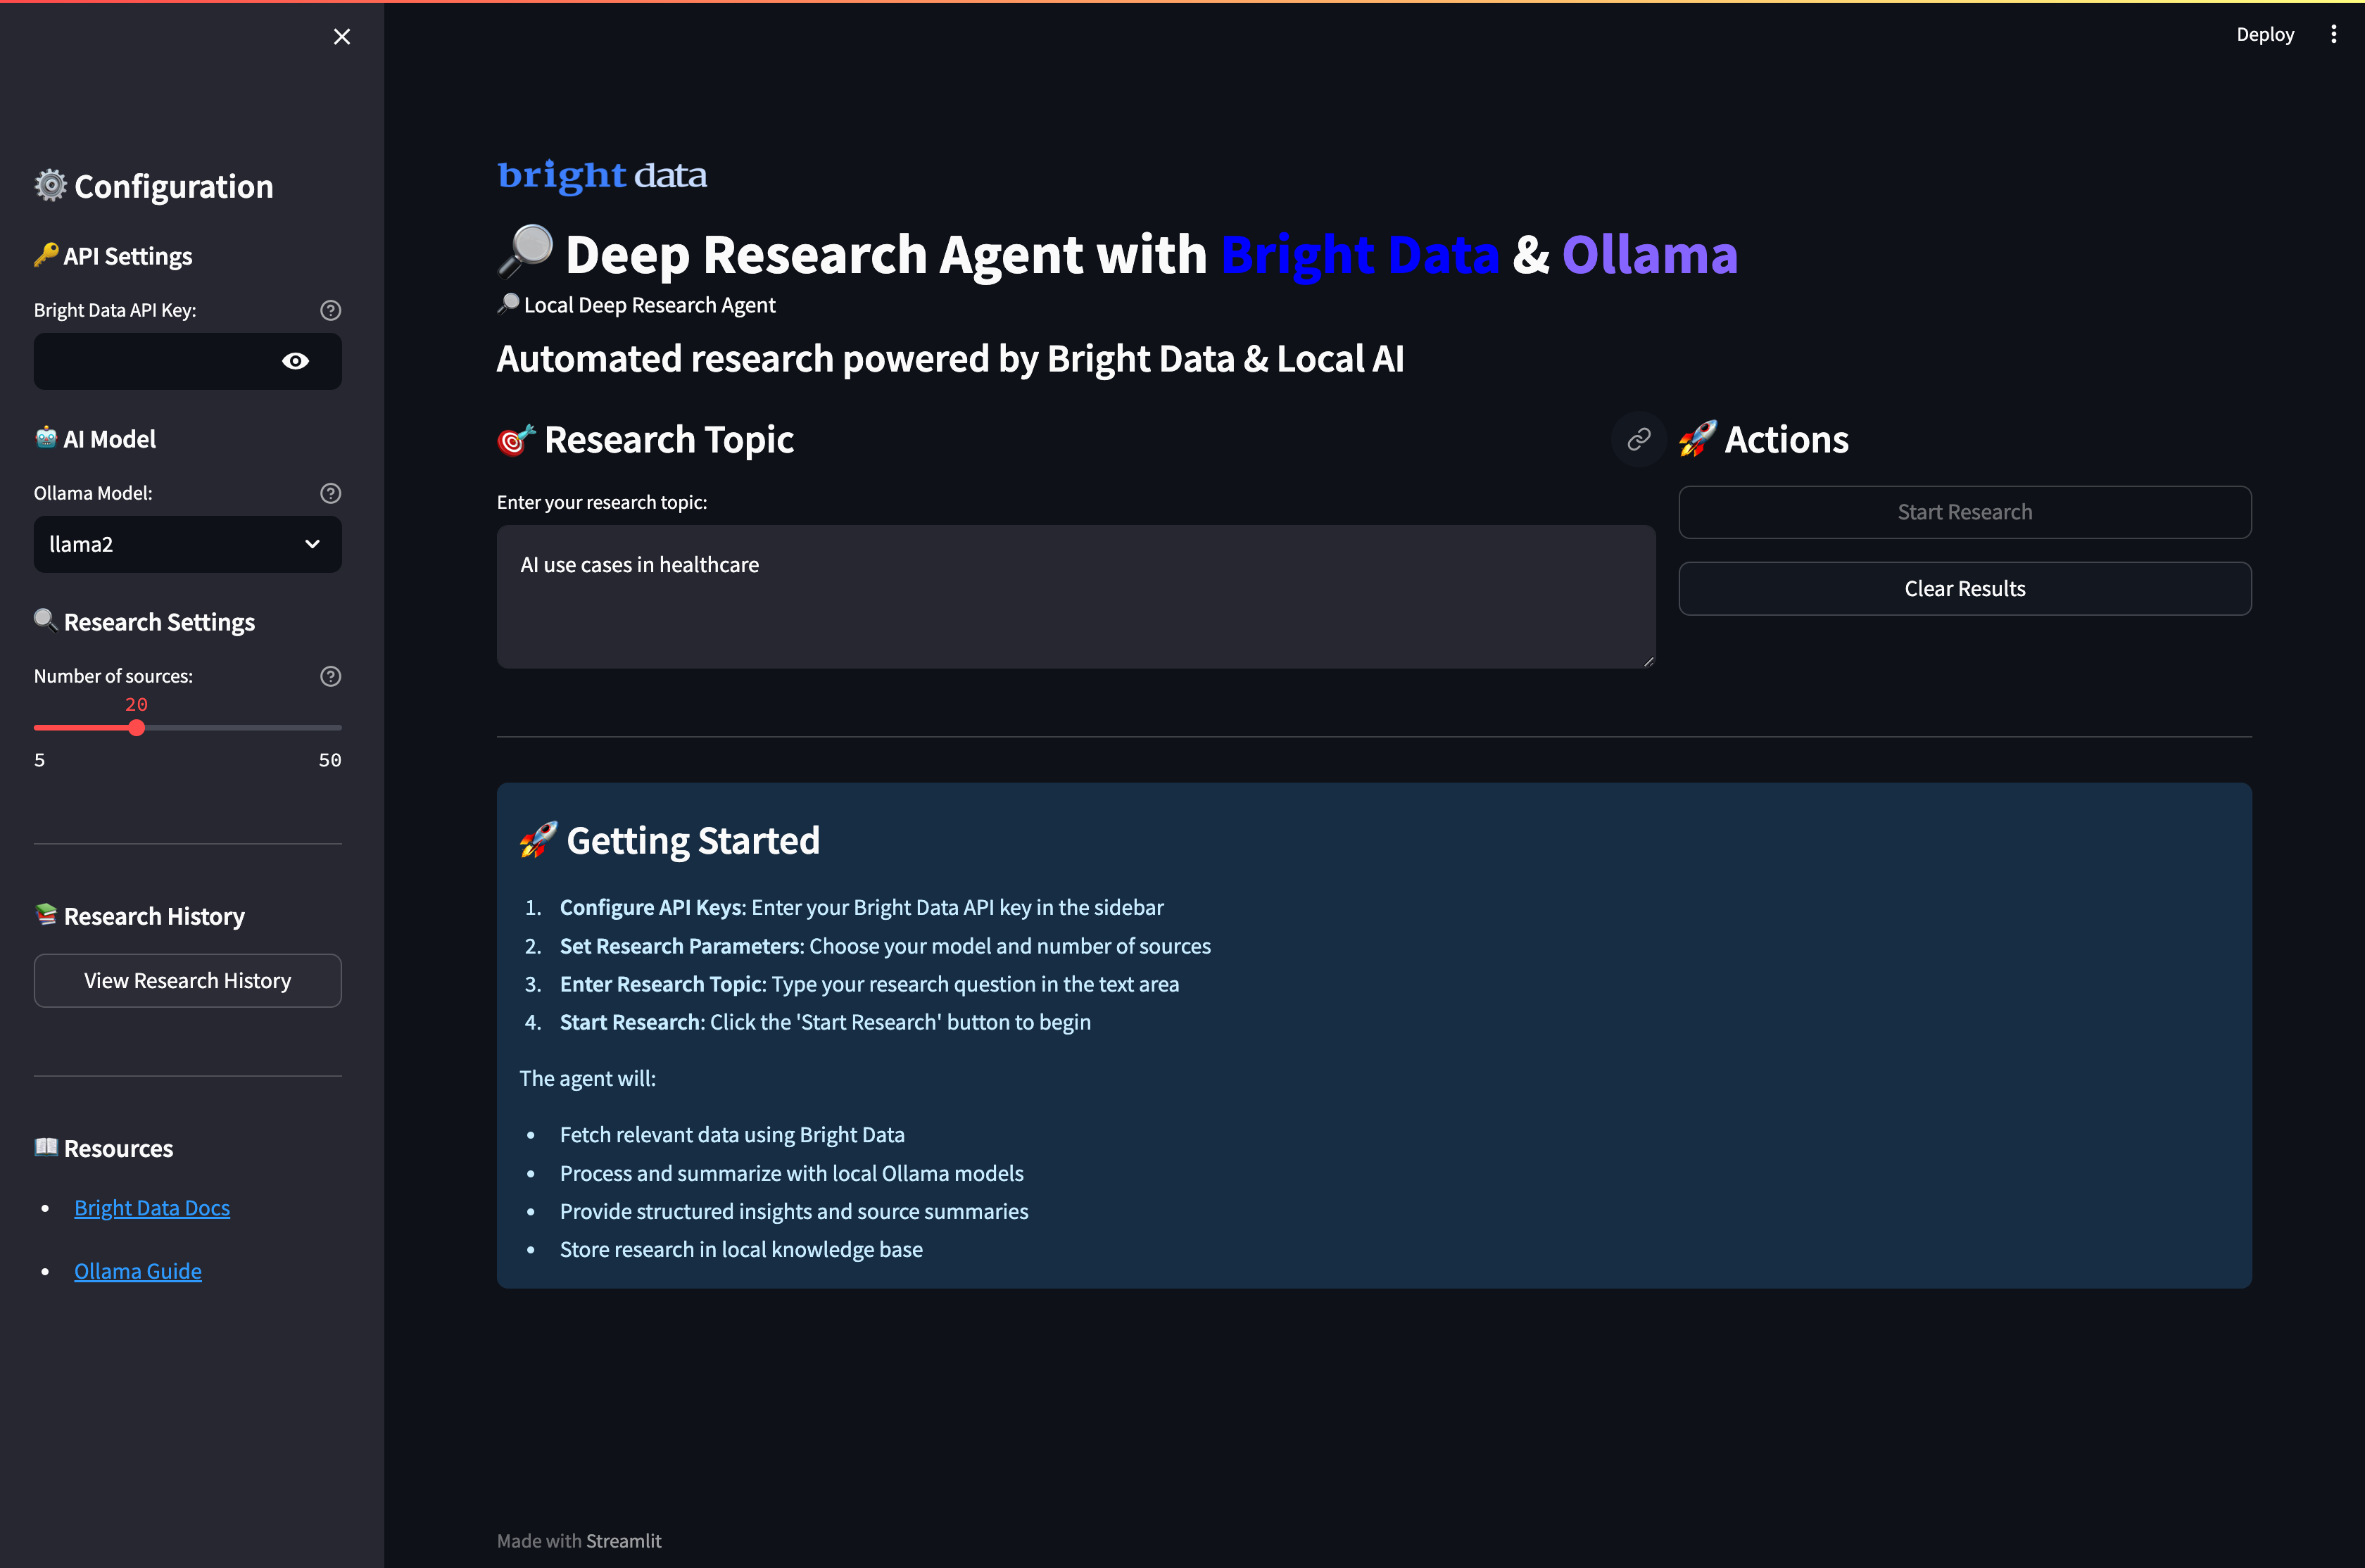Click the link anchor icon beside Research Topic
This screenshot has height=1568, width=2365.
(1638, 438)
